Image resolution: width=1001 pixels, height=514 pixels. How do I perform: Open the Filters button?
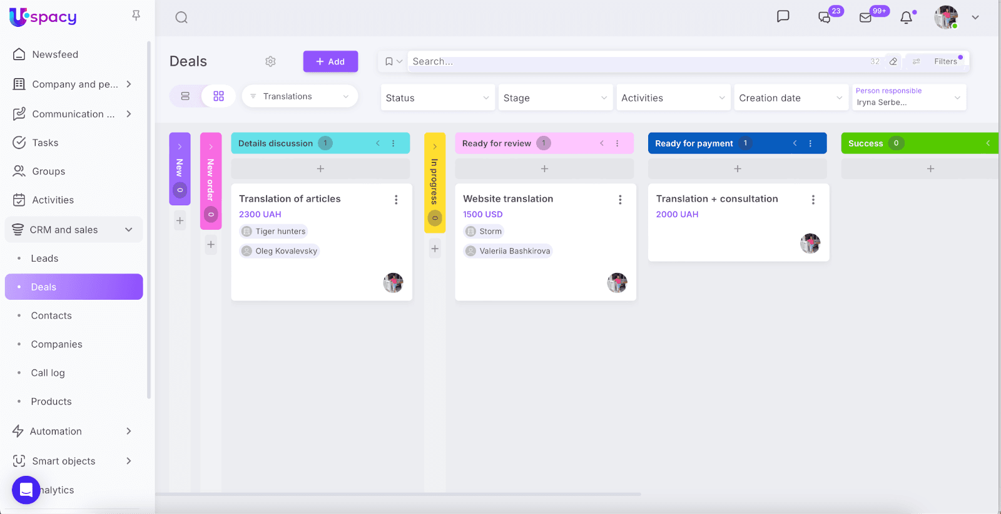[938, 61]
